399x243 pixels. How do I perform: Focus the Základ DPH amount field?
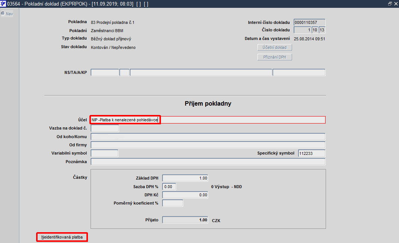tap(185, 178)
